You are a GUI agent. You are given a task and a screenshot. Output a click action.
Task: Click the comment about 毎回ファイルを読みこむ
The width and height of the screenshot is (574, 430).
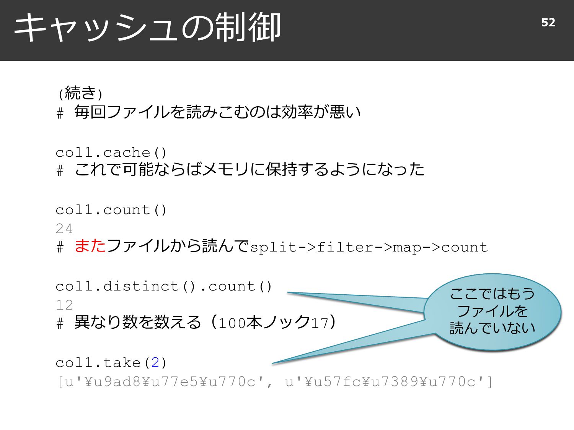pyautogui.click(x=209, y=112)
